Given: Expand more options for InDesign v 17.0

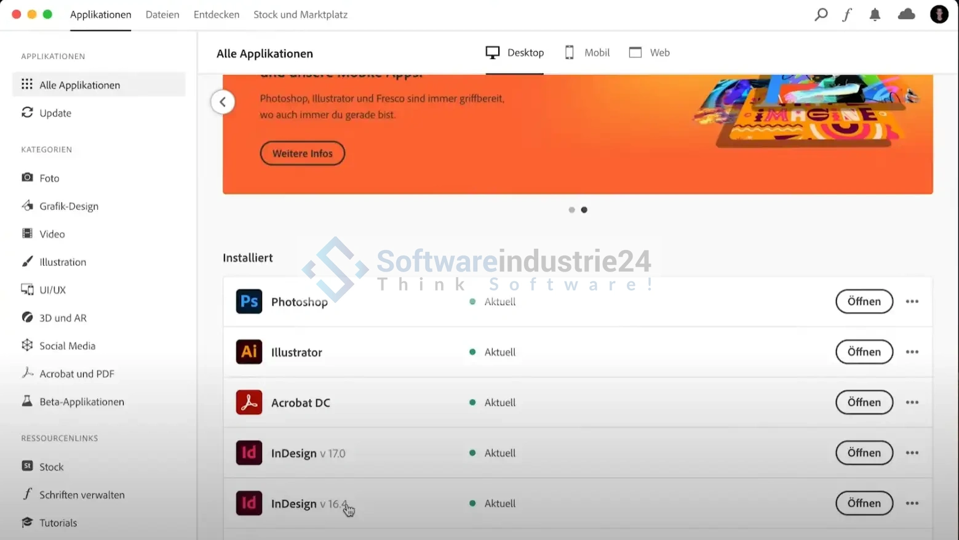Looking at the screenshot, I should (912, 453).
